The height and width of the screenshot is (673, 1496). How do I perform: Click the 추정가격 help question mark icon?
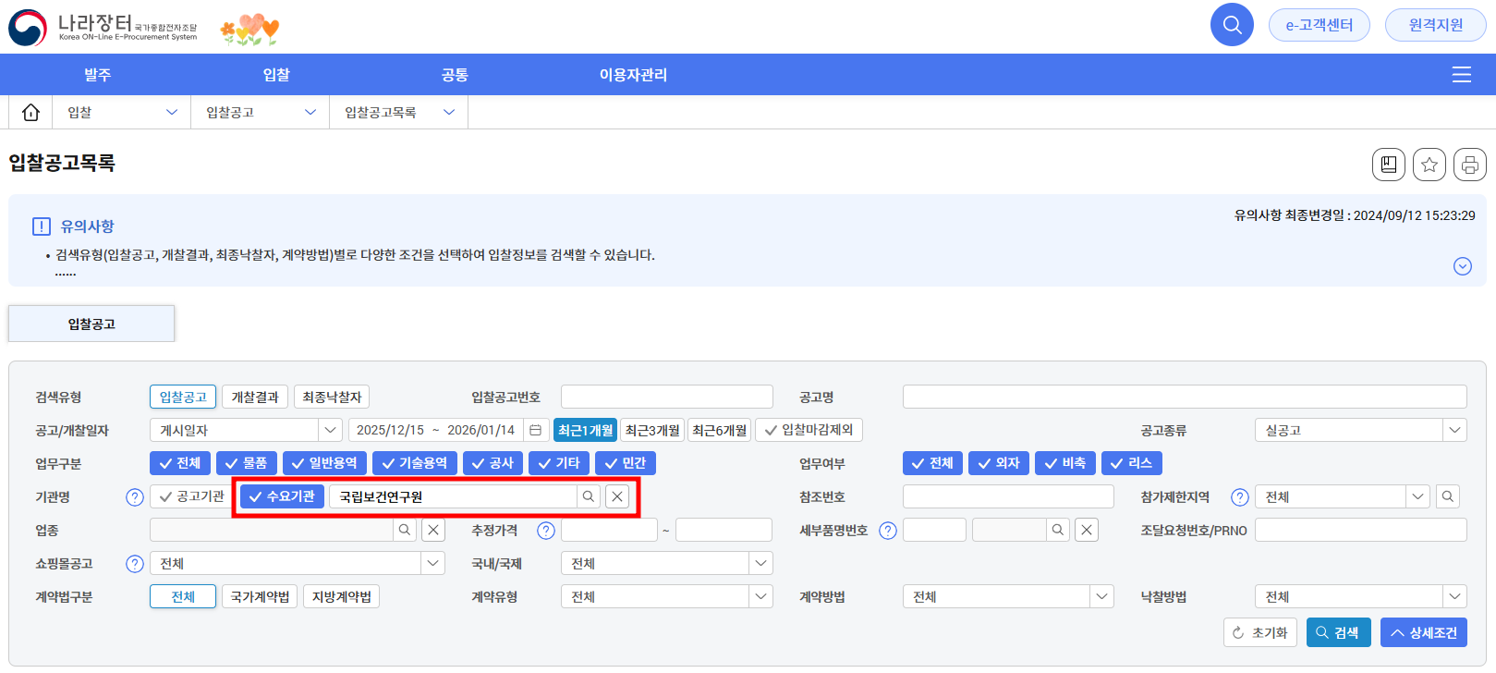546,531
